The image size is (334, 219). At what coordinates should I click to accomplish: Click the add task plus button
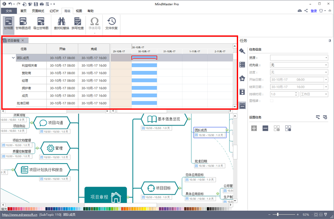coord(254,128)
